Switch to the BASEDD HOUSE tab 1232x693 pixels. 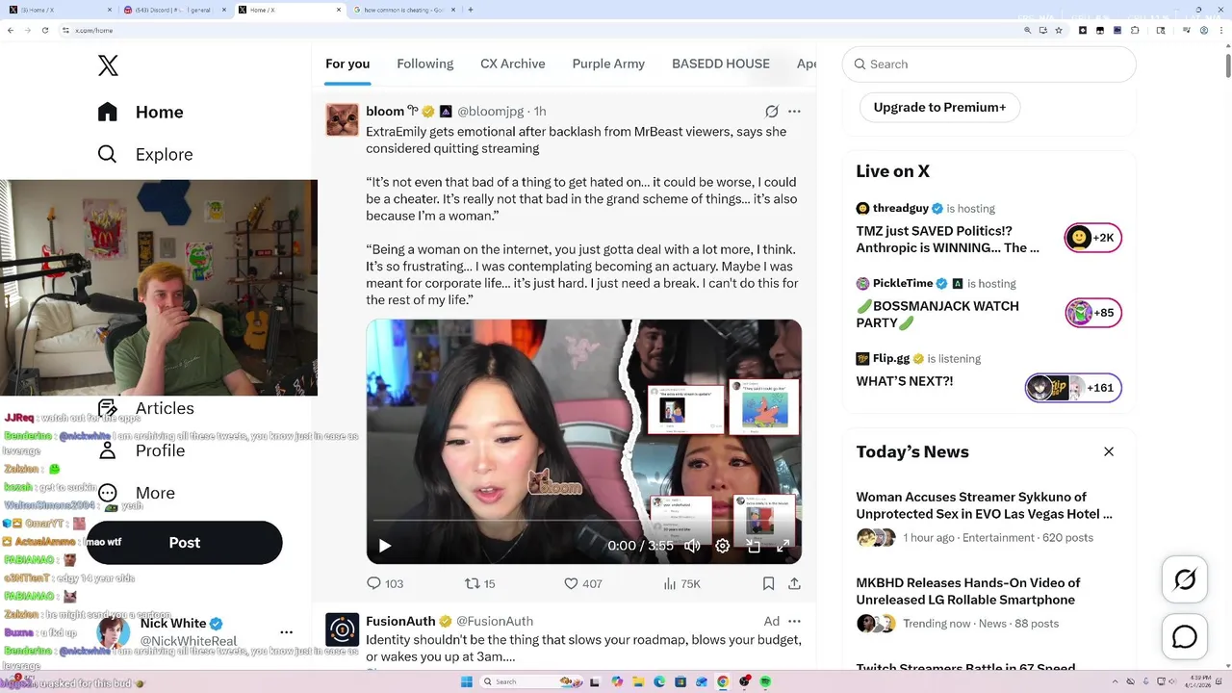[x=721, y=64]
